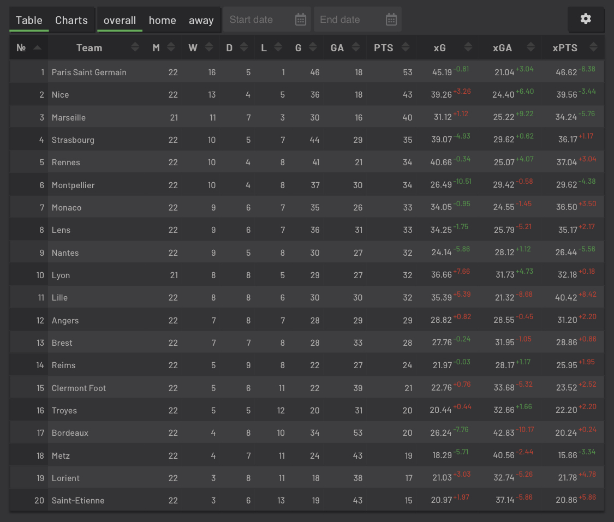Click the End date calendar icon
Image resolution: width=614 pixels, height=522 pixels.
(x=391, y=20)
